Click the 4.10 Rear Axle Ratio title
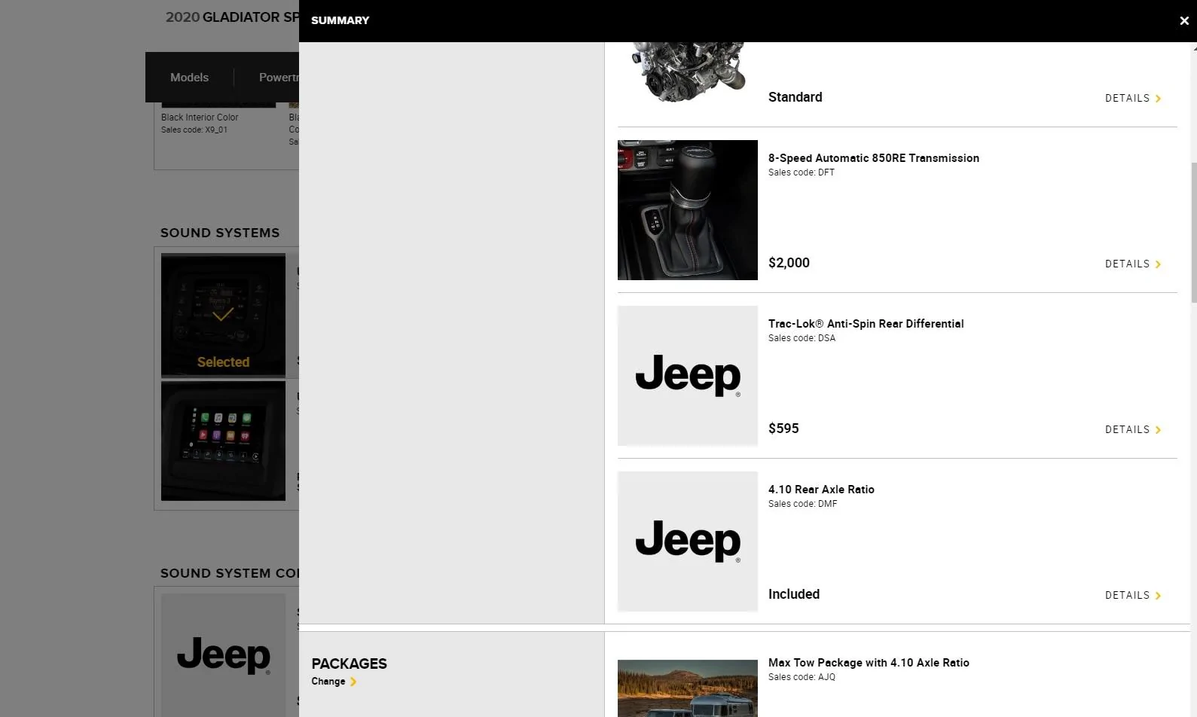This screenshot has width=1197, height=717. click(x=821, y=490)
